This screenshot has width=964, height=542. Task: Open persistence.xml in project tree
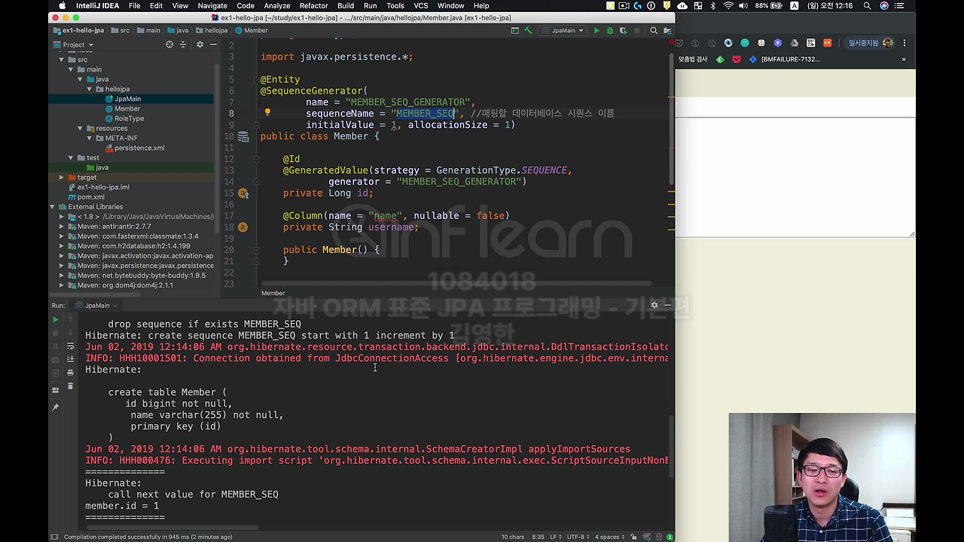[139, 148]
